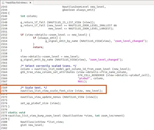Click the file icon in the tab
The height and width of the screenshot is (130, 154).
[3, 3]
